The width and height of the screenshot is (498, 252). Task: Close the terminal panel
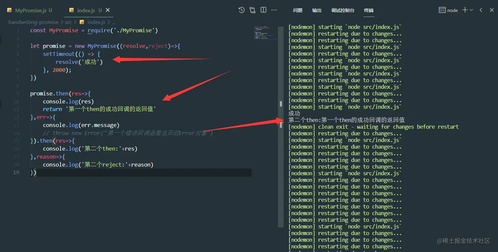point(492,10)
